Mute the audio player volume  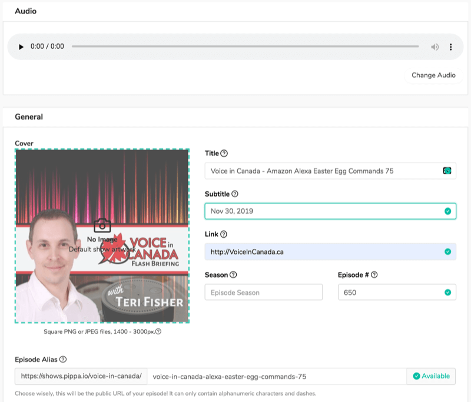(434, 47)
